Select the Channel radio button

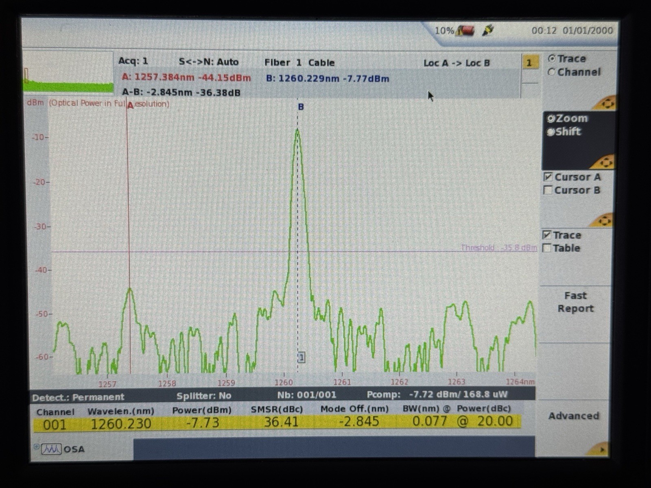552,72
